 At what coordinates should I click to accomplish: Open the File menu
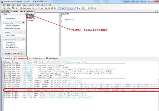click(x=4, y=5)
